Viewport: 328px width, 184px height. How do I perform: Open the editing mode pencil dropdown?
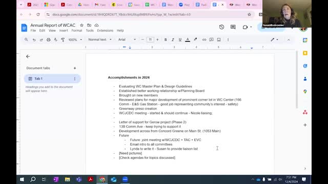[274, 40]
